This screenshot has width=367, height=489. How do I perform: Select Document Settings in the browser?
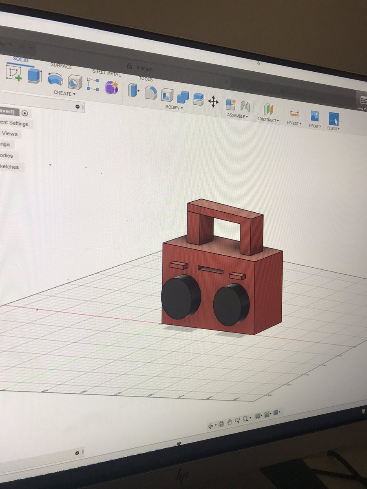pos(14,123)
